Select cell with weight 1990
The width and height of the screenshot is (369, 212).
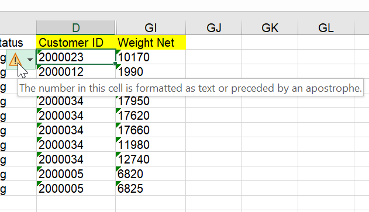pos(151,71)
